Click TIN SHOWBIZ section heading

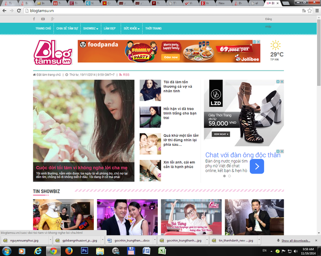[47, 191]
